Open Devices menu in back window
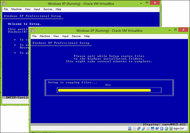 tap(48, 9)
